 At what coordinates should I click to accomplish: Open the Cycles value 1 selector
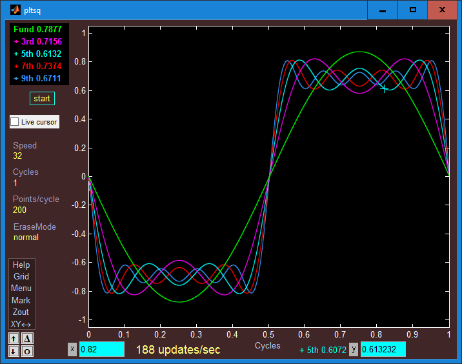[15, 183]
